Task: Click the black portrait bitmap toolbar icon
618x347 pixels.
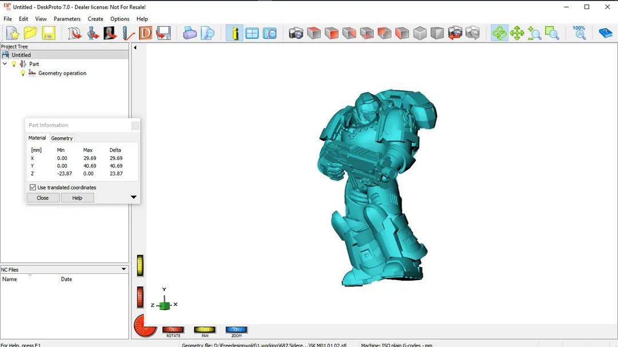Action: (110, 33)
